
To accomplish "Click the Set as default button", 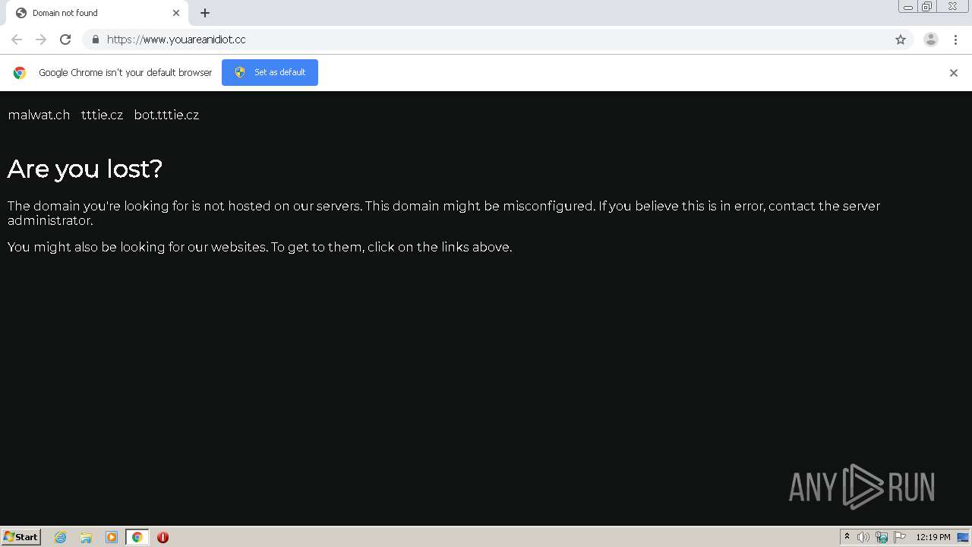I will (x=270, y=72).
